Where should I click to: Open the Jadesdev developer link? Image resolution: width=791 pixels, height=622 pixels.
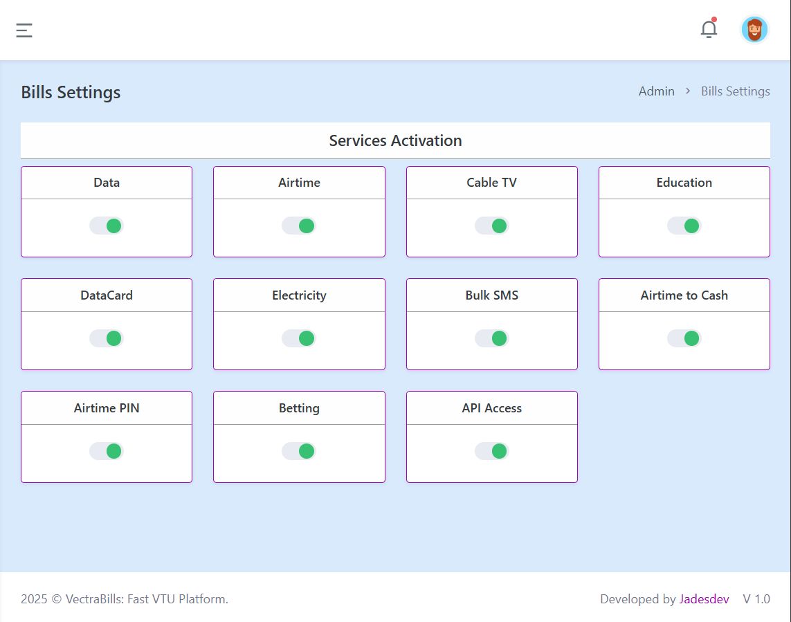[x=704, y=599]
